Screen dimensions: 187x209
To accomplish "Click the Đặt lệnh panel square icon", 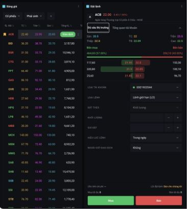I will click(88, 7).
